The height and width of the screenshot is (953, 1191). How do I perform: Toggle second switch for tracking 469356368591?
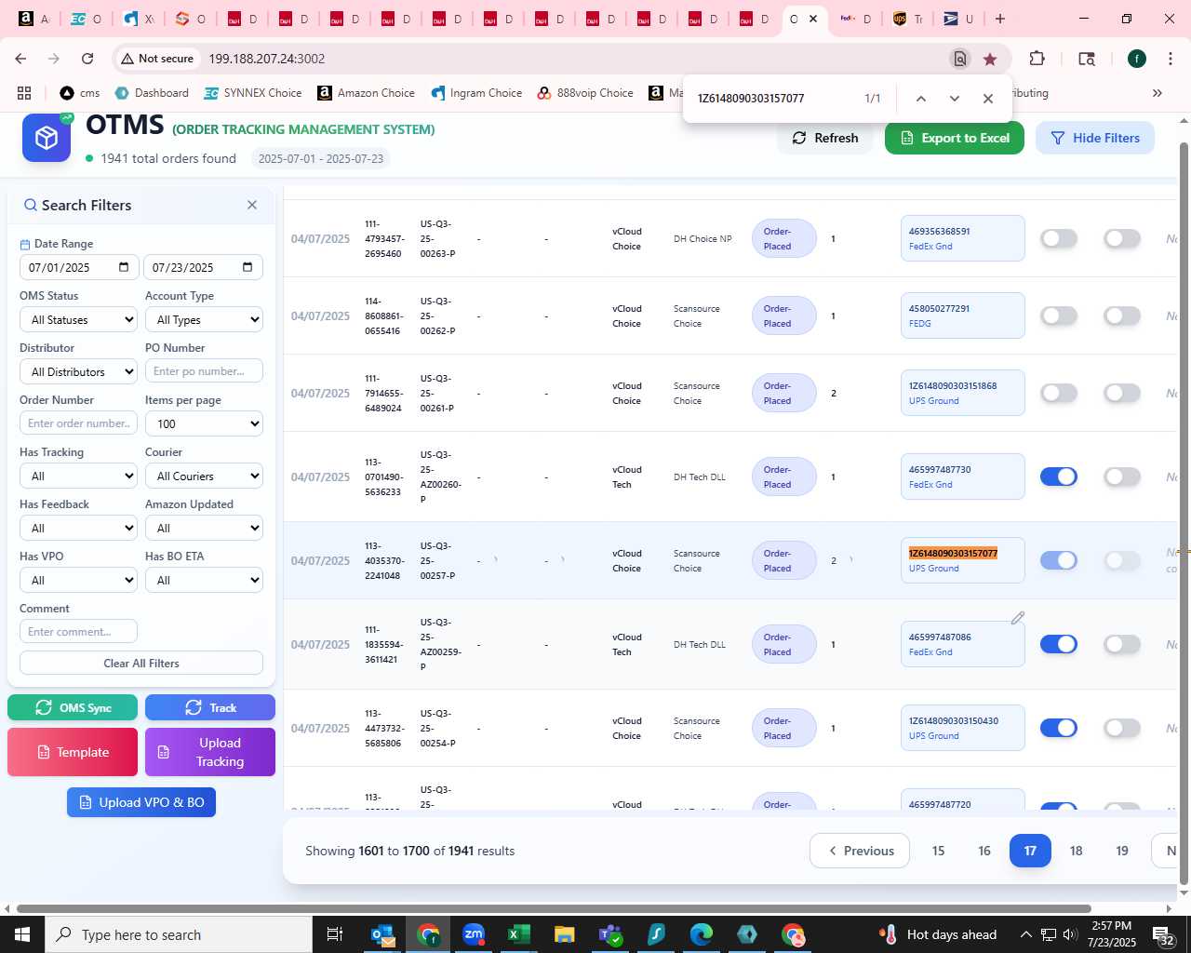1122,239
